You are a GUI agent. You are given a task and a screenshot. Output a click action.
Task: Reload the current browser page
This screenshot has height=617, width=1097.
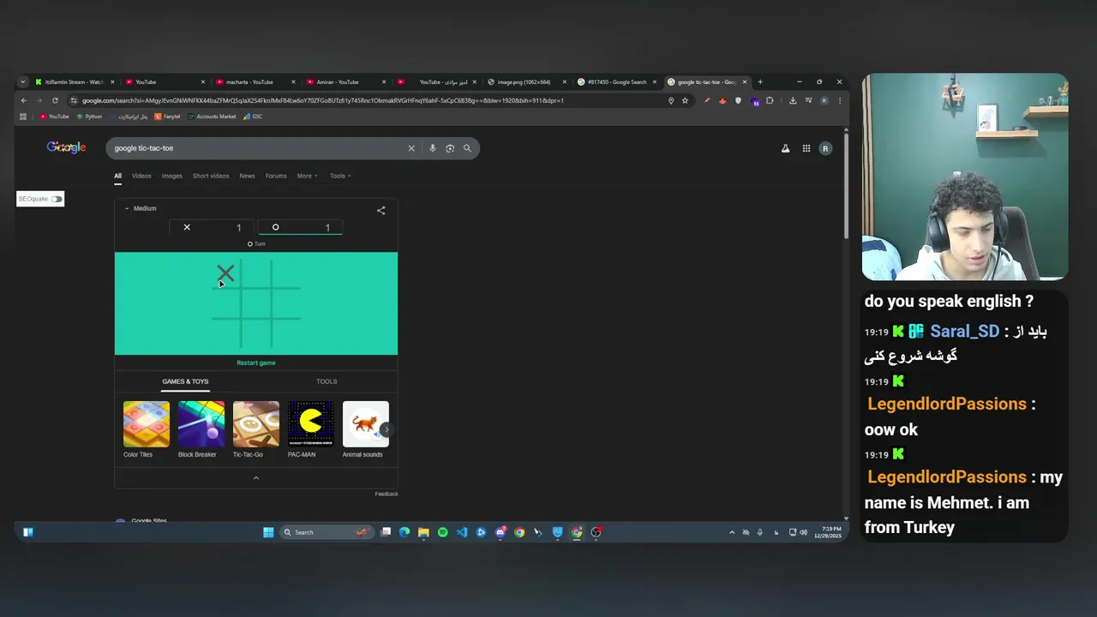coord(55,100)
